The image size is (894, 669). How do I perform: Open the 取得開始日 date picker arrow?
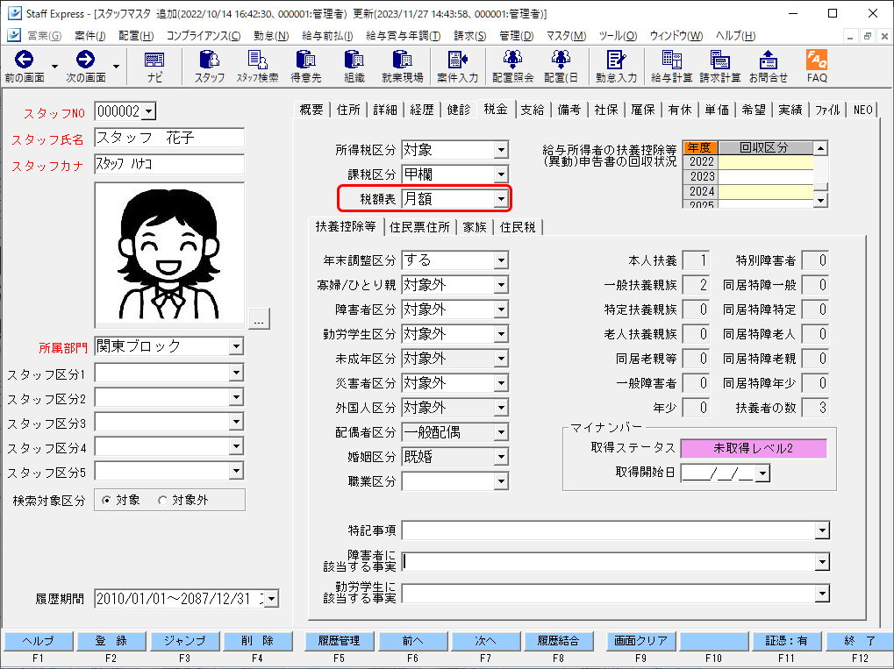click(x=763, y=473)
